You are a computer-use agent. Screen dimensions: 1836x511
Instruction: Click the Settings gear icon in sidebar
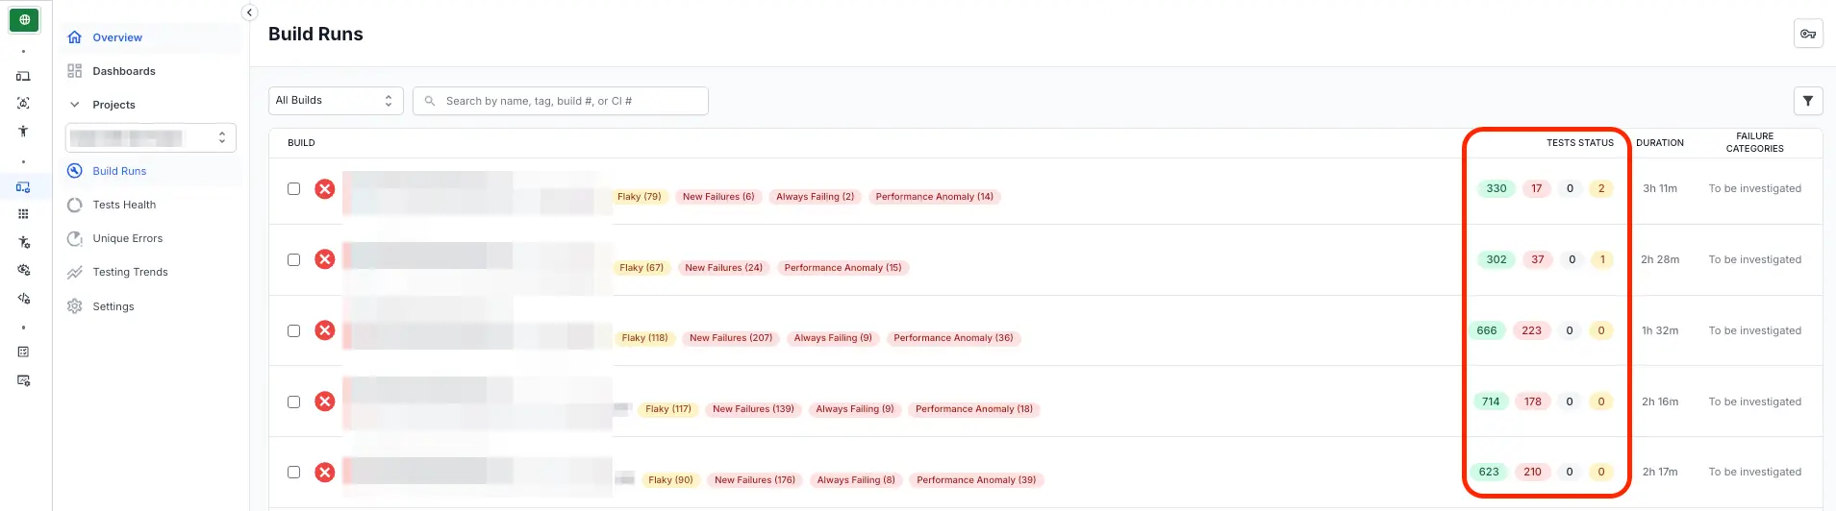(75, 306)
